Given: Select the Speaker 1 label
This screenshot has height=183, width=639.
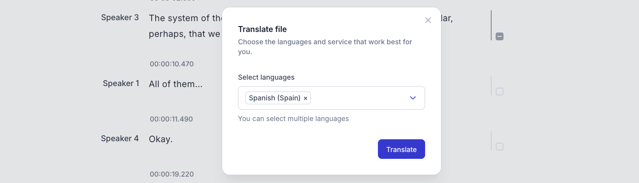Looking at the screenshot, I should coord(121,83).
